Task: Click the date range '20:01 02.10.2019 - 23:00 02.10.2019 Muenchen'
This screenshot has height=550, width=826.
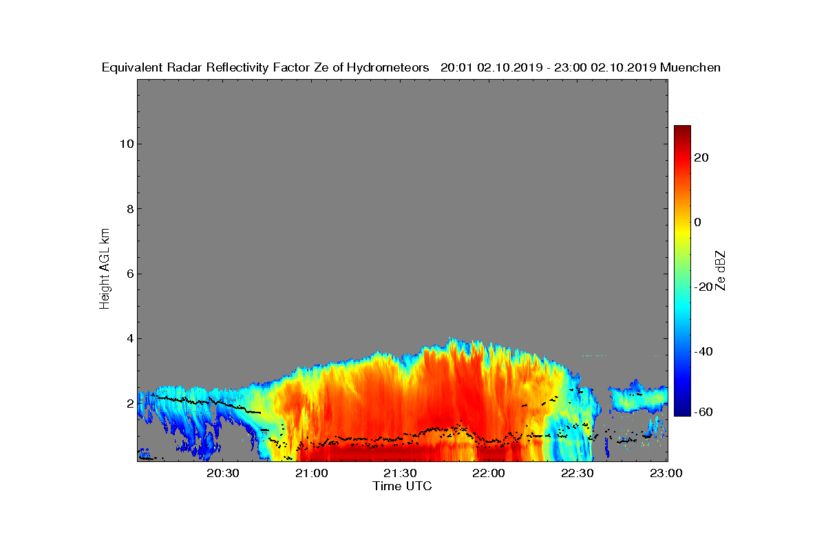Action: pyautogui.click(x=580, y=67)
